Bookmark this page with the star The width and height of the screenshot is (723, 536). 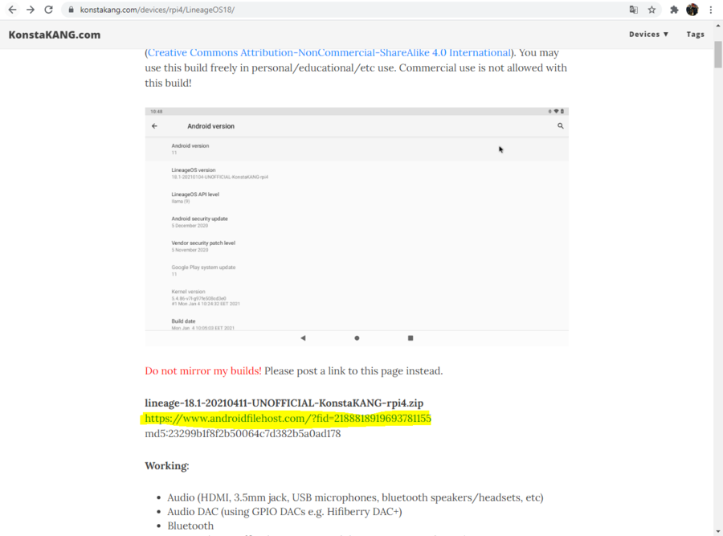(652, 10)
